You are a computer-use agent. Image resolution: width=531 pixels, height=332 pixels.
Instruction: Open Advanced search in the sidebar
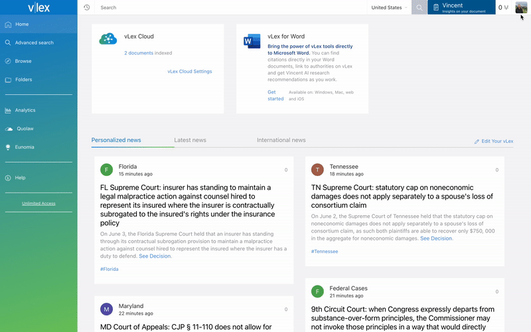[38, 42]
